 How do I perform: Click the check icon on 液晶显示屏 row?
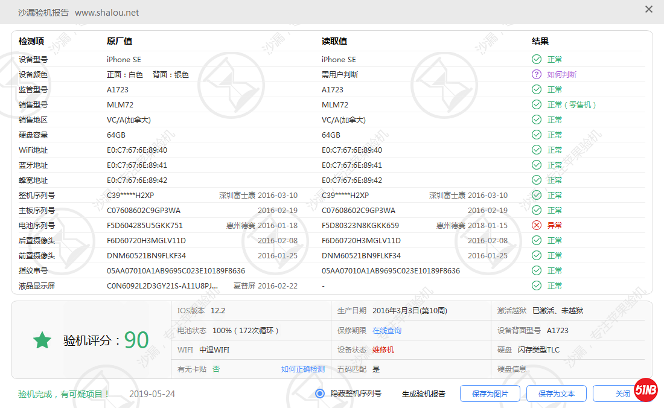tap(536, 285)
